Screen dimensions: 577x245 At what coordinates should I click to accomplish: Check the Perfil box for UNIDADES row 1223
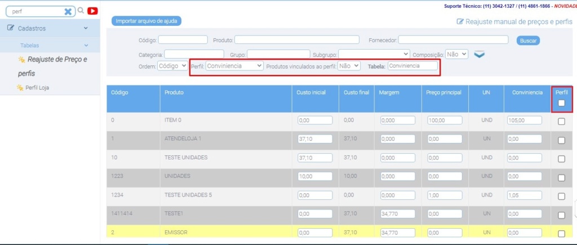point(561,177)
